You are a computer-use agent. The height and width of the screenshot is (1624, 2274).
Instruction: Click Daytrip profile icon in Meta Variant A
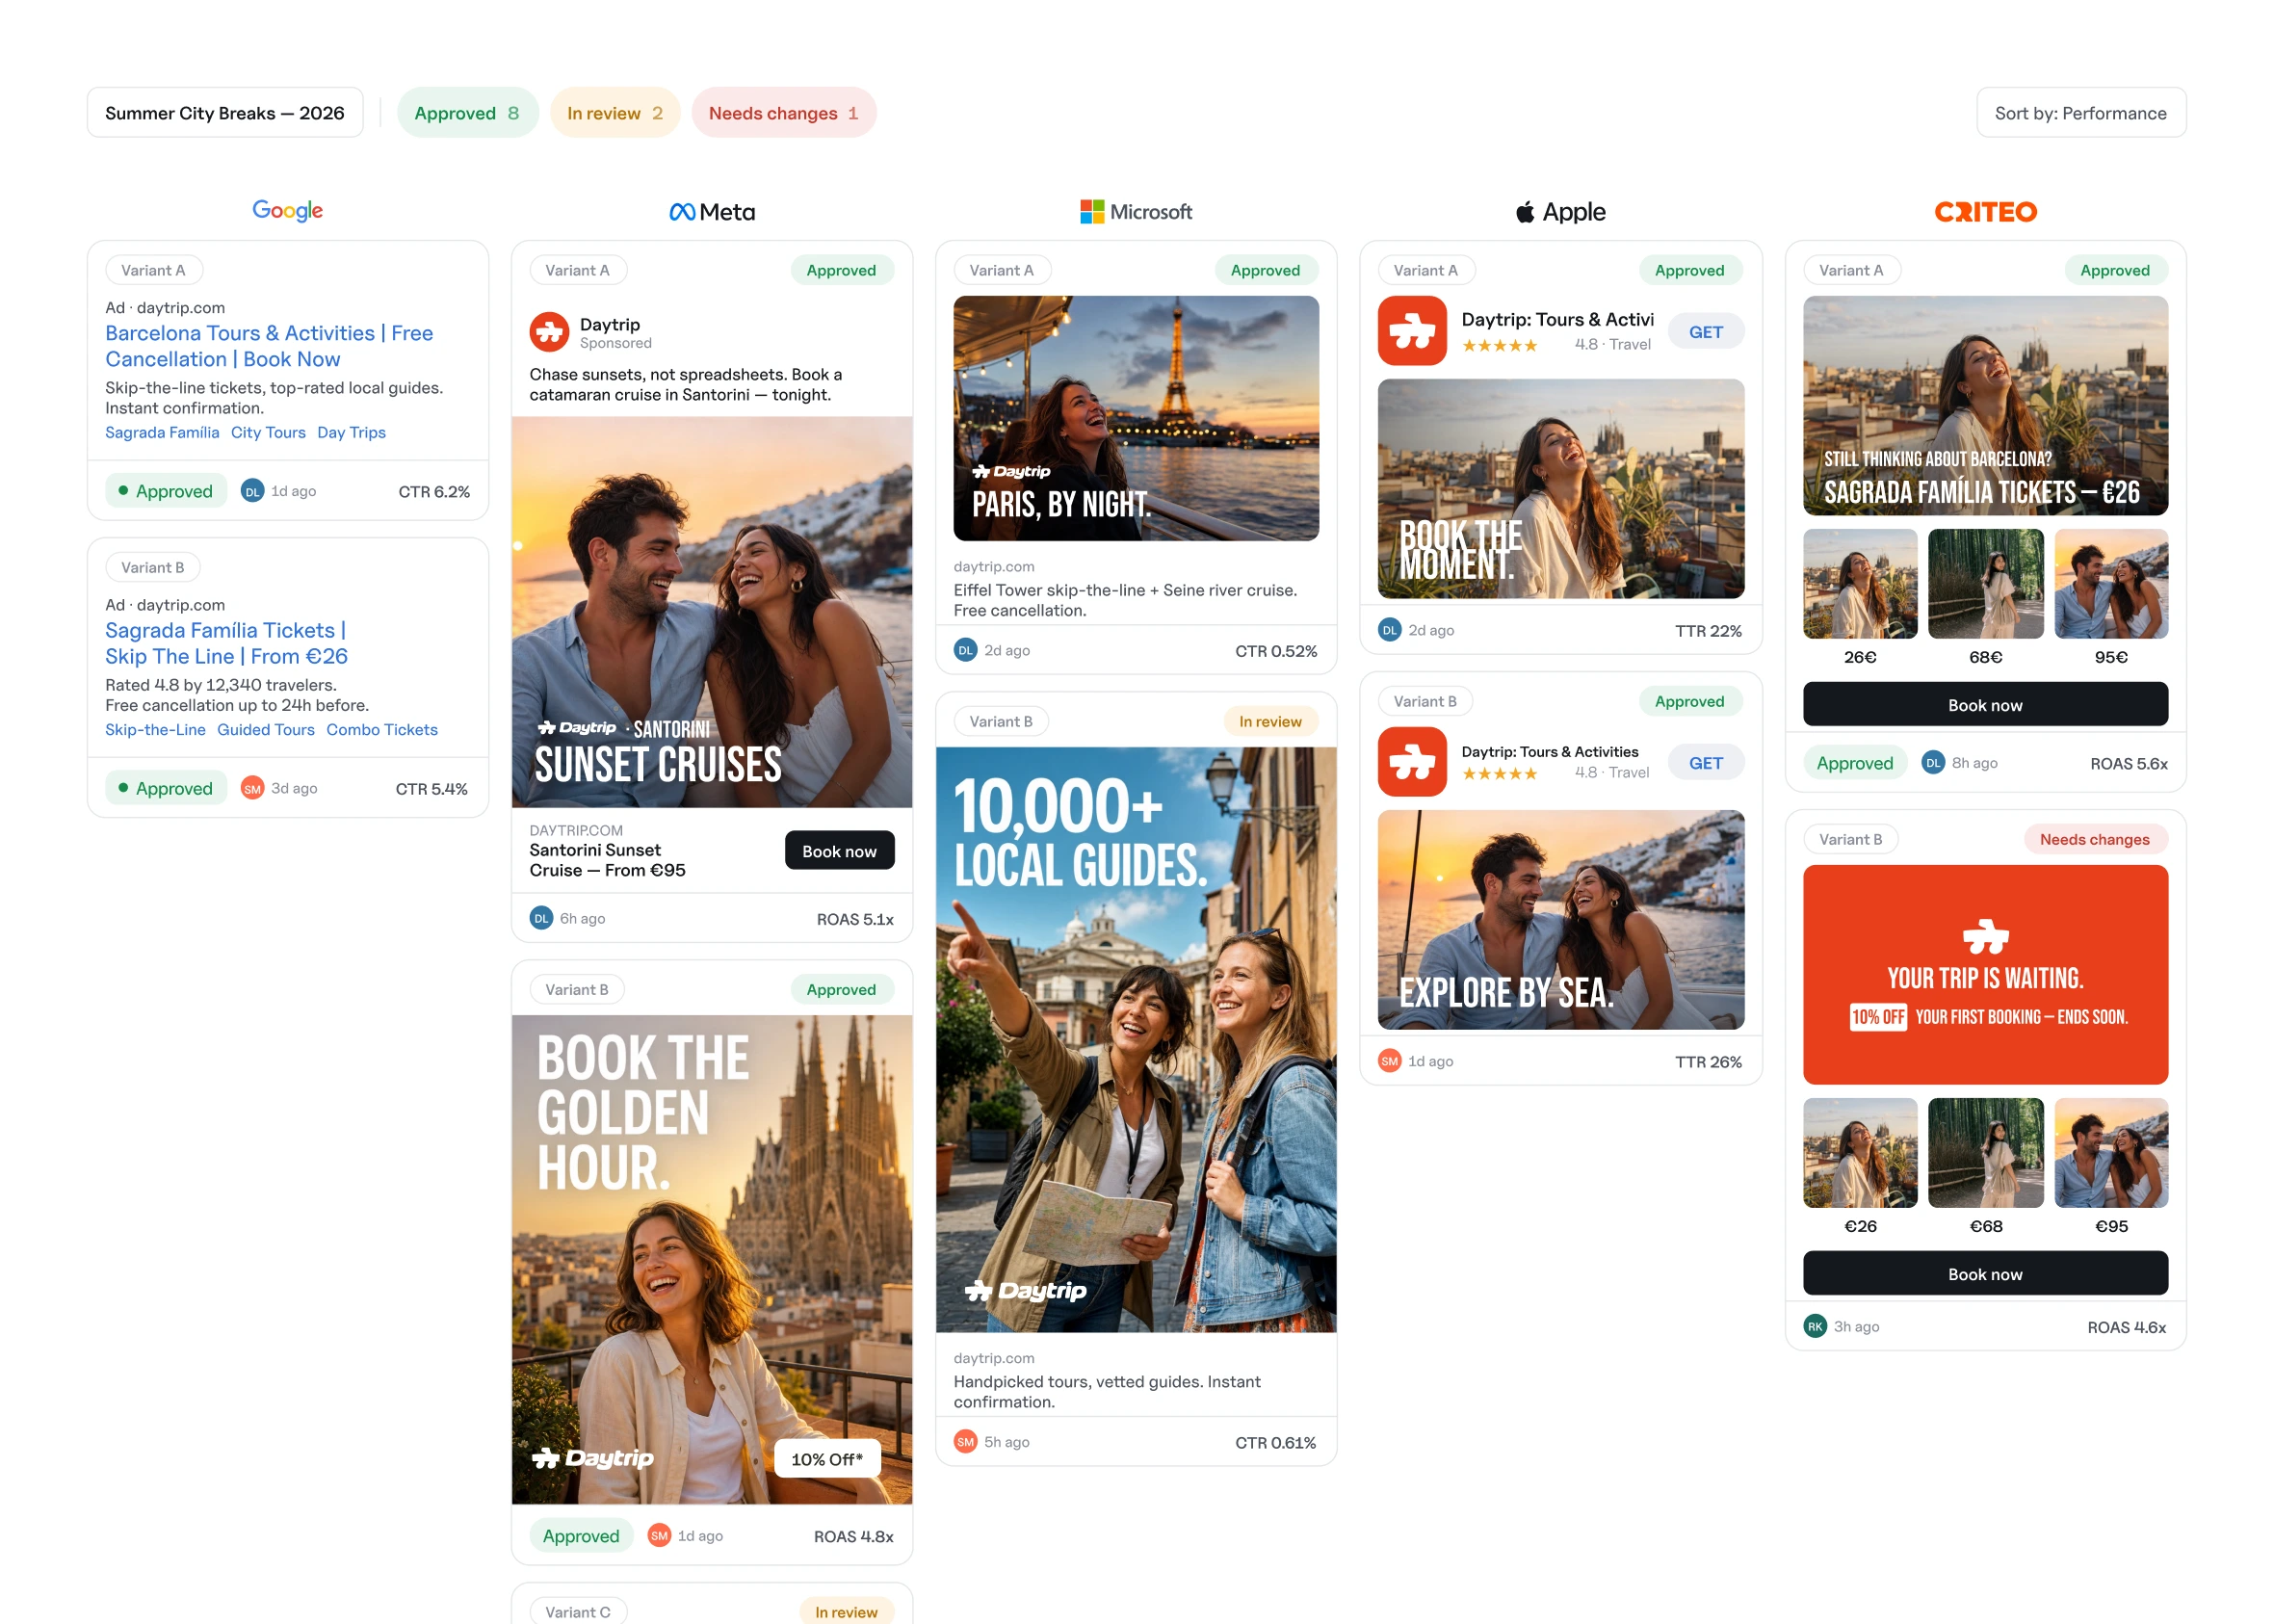coord(549,332)
